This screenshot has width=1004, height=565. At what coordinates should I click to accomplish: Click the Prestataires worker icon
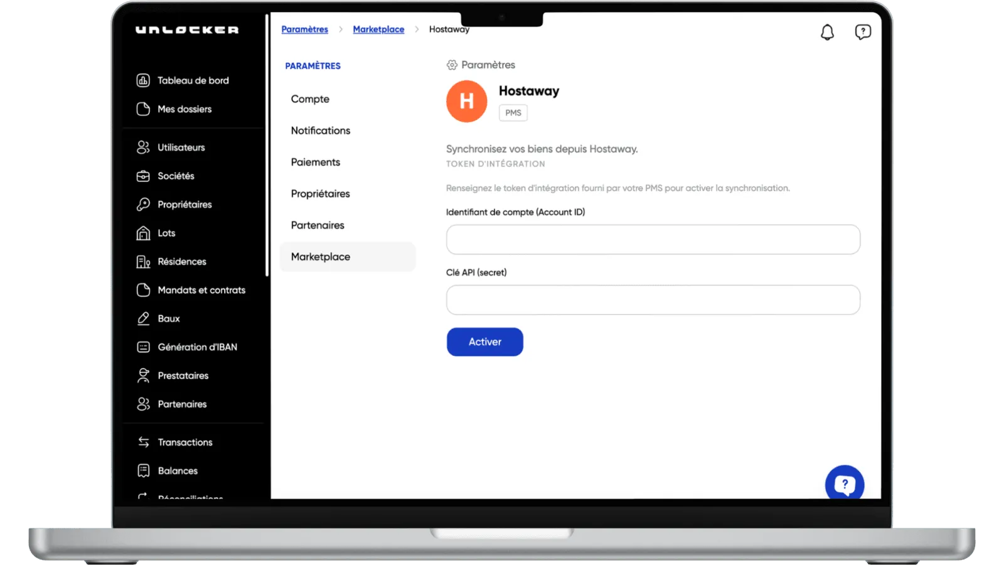coord(143,375)
